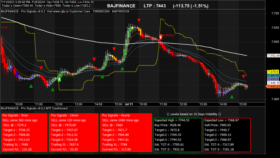Click "Trailing SL : 7490"
280x158 pixels.
[16, 144]
